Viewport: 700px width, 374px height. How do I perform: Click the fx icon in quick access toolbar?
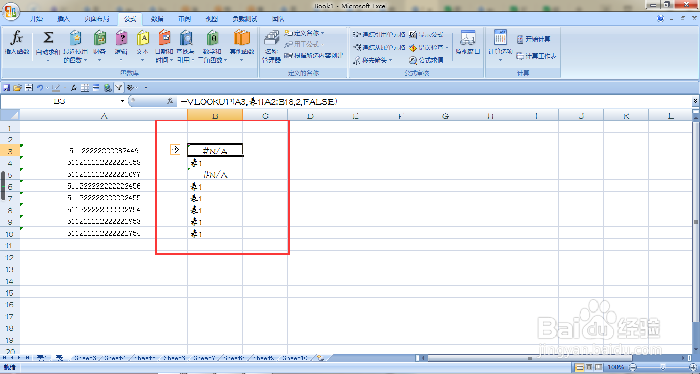(74, 88)
